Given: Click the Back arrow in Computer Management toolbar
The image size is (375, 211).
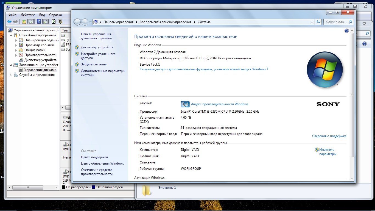Looking at the screenshot, I should click(9, 22).
